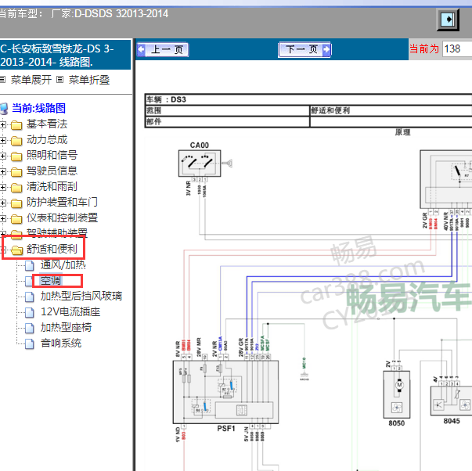Image resolution: width=472 pixels, height=471 pixels.
Task: Collapse all menus via 菜单折叠
Action: pos(89,80)
